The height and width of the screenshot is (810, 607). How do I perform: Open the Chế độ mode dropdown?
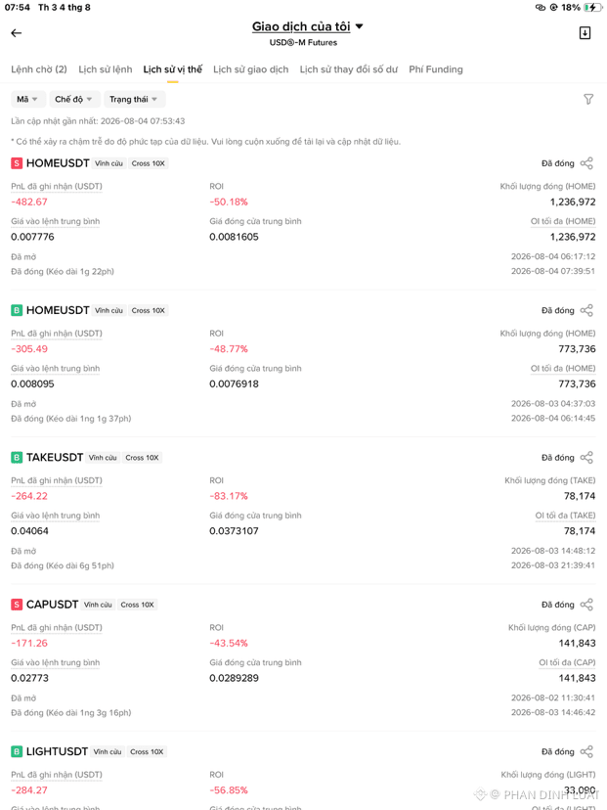74,99
